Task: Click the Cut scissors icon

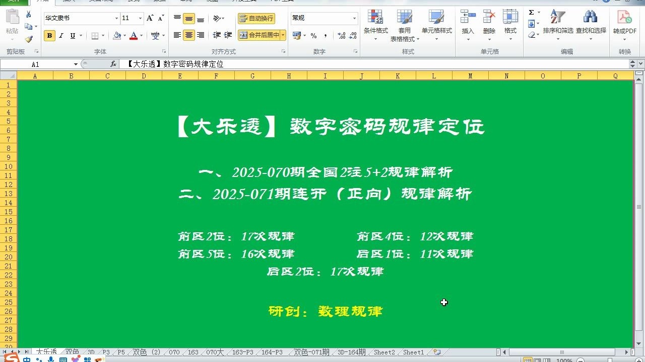Action: point(28,15)
